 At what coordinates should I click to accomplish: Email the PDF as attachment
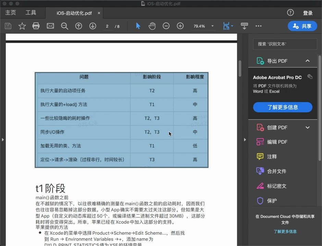point(50,26)
